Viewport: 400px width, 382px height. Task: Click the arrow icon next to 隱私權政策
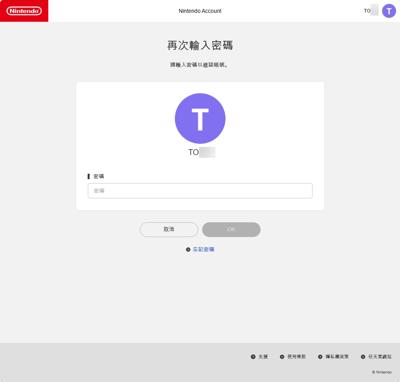pos(320,356)
